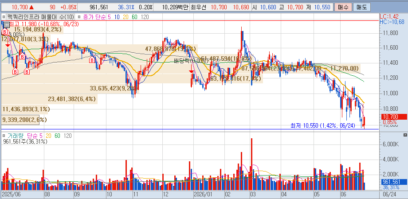Select the orange 20 label after 거래량 단순
Screen dimensions: 408x199
click(49, 136)
